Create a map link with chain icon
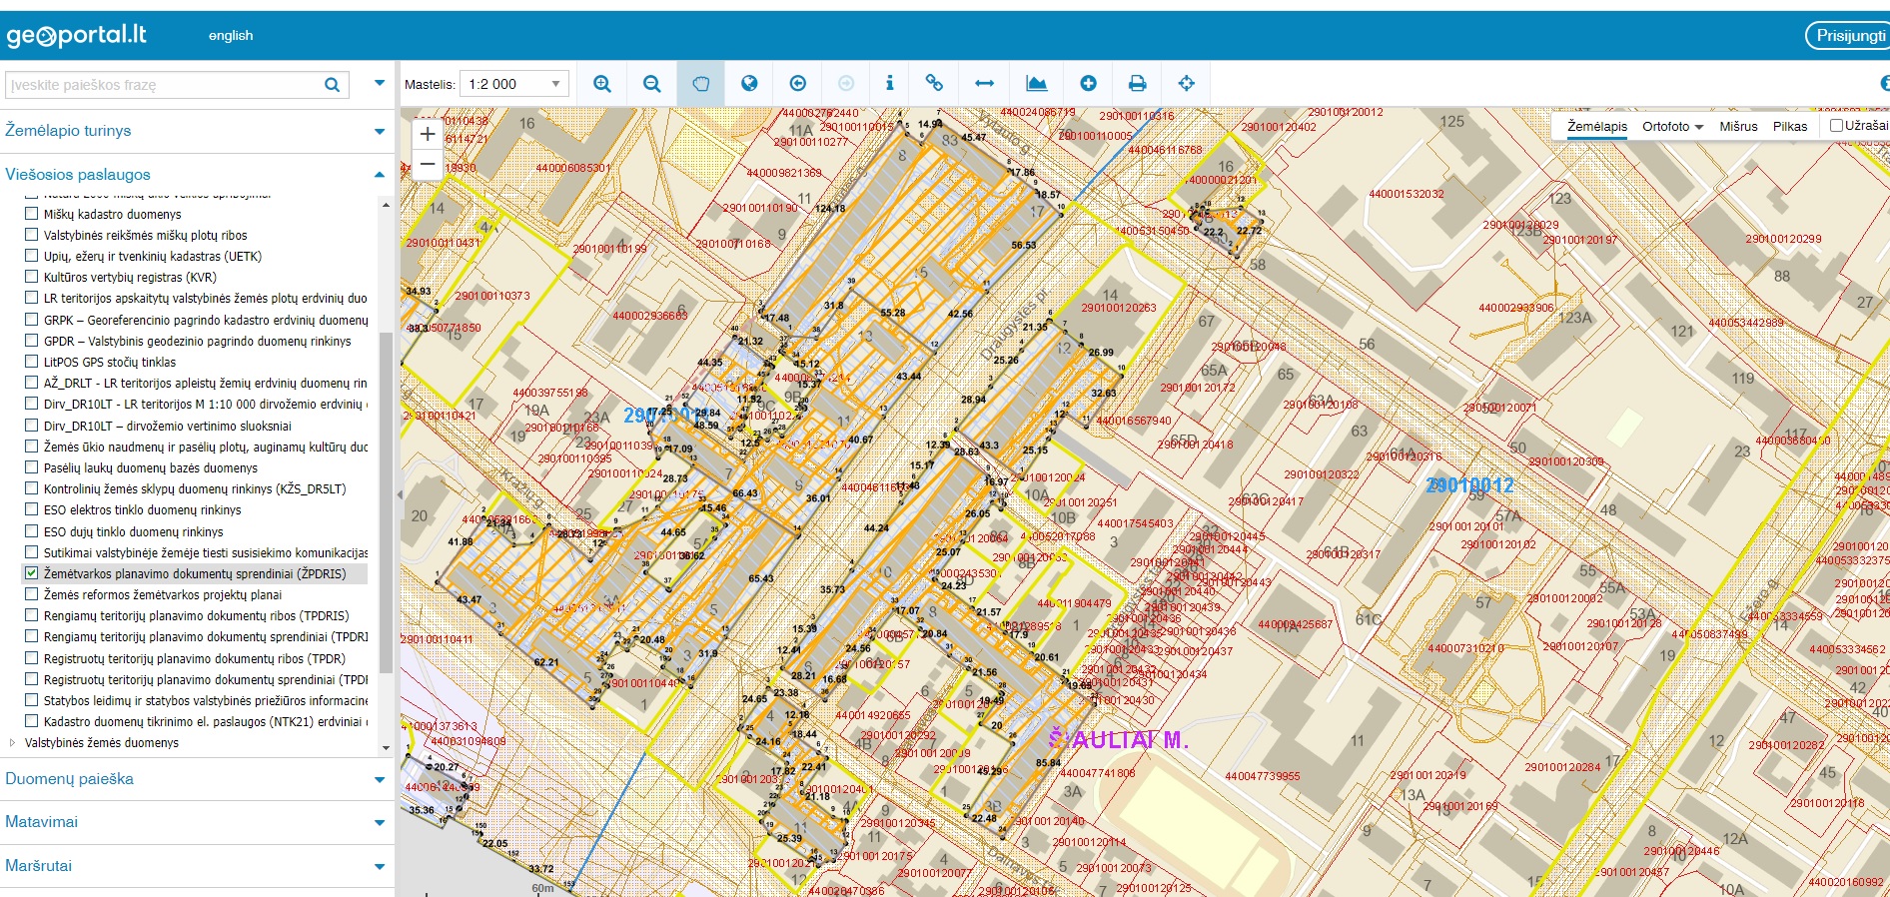 (x=934, y=84)
